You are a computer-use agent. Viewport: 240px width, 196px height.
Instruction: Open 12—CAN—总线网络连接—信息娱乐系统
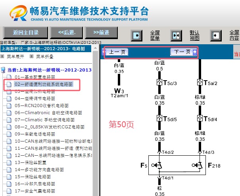[x=53, y=155]
